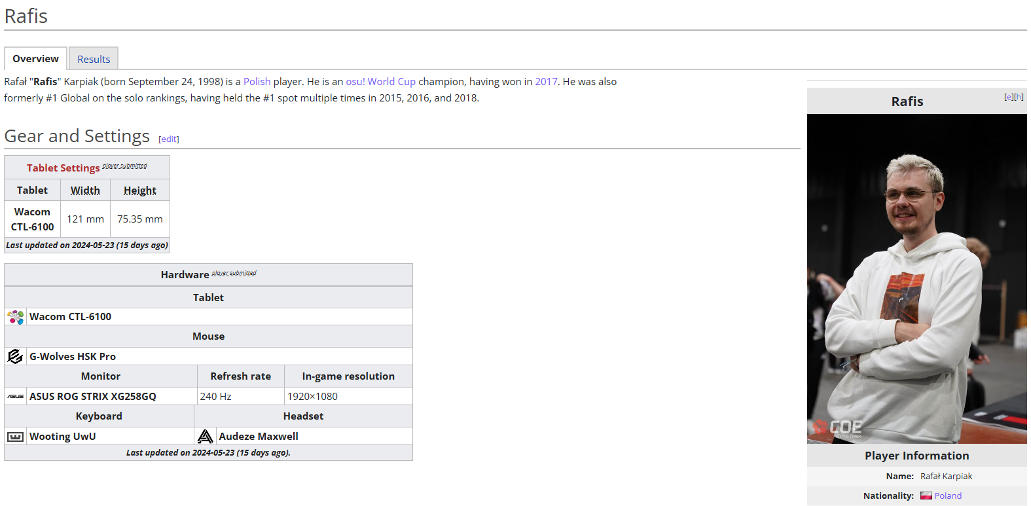This screenshot has width=1031, height=506.
Task: Click the Audeze logo icon
Action: pos(206,437)
